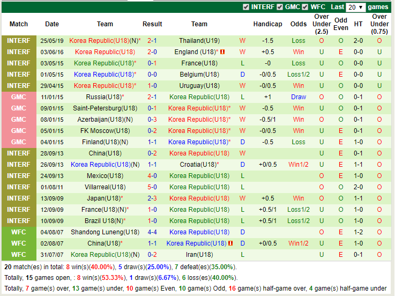Click the Odd Even column header
Viewport: 395px width, 296px height.
click(x=341, y=24)
